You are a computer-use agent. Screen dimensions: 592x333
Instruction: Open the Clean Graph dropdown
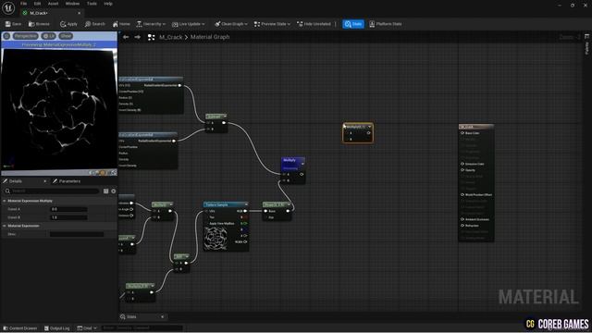[230, 24]
